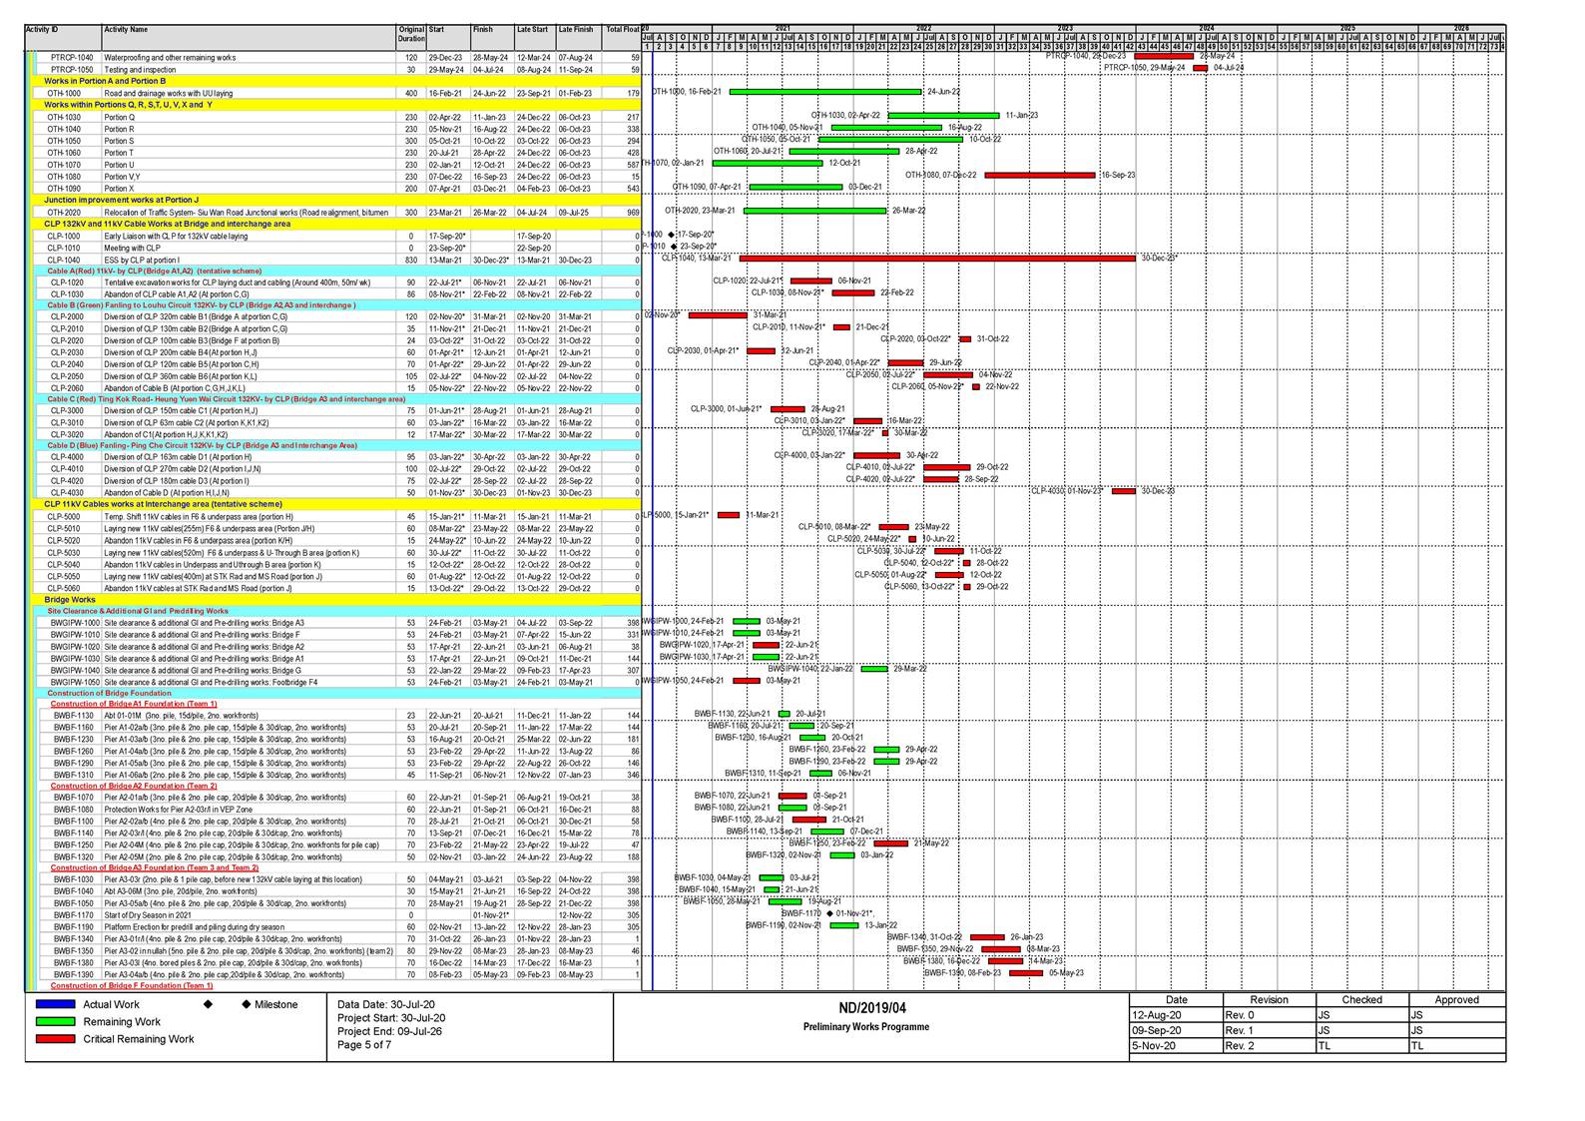Select the red CLP-4030 Gantt bar

(1124, 491)
